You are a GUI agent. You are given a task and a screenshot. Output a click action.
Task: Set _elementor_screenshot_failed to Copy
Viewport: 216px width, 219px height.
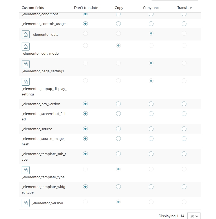coord(118,114)
